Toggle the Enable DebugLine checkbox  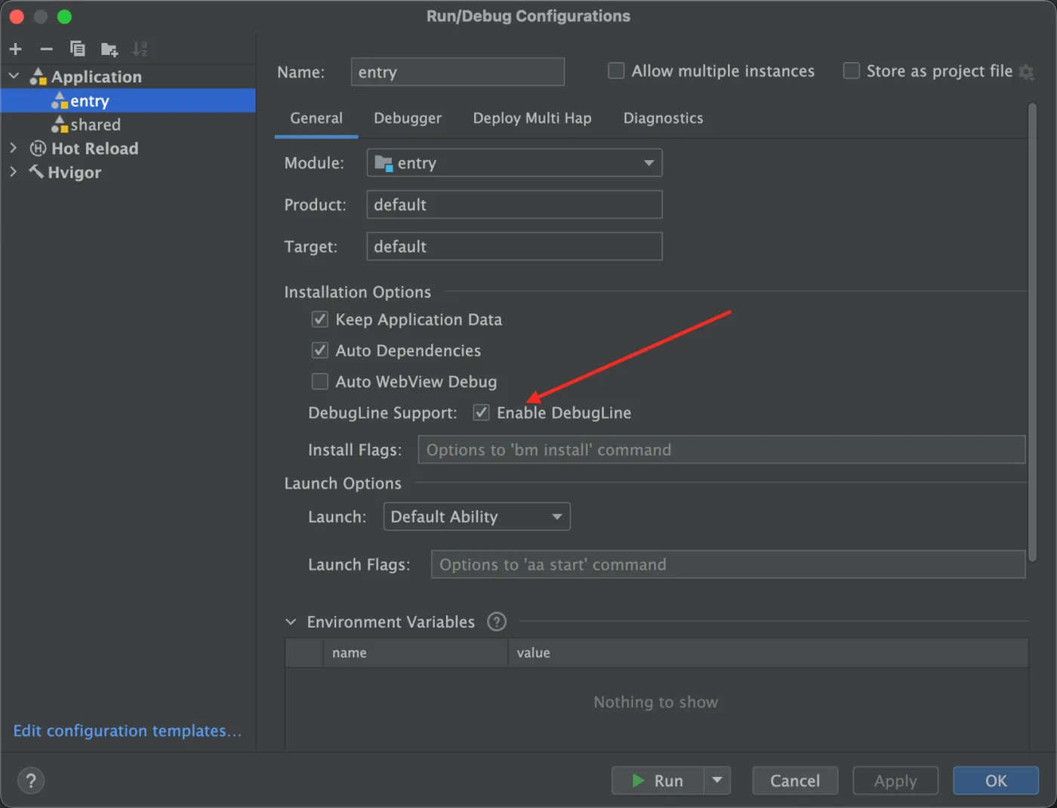481,412
